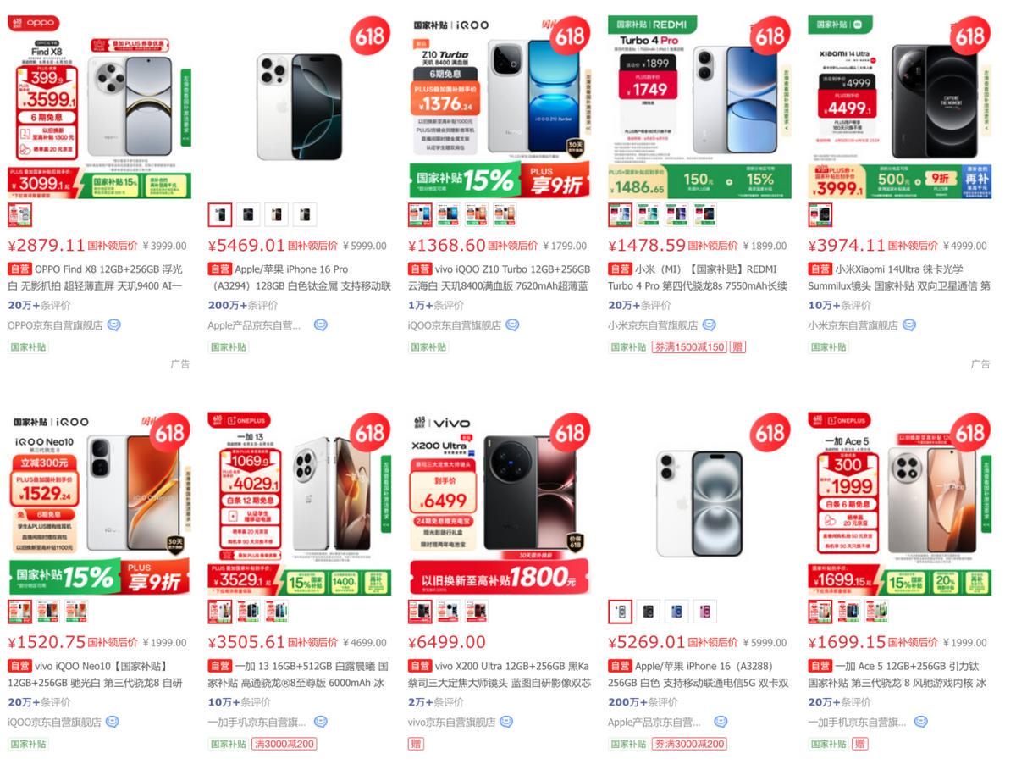Open the 一加 Ace 5 product image
This screenshot has width=1016, height=770.
pos(899,505)
